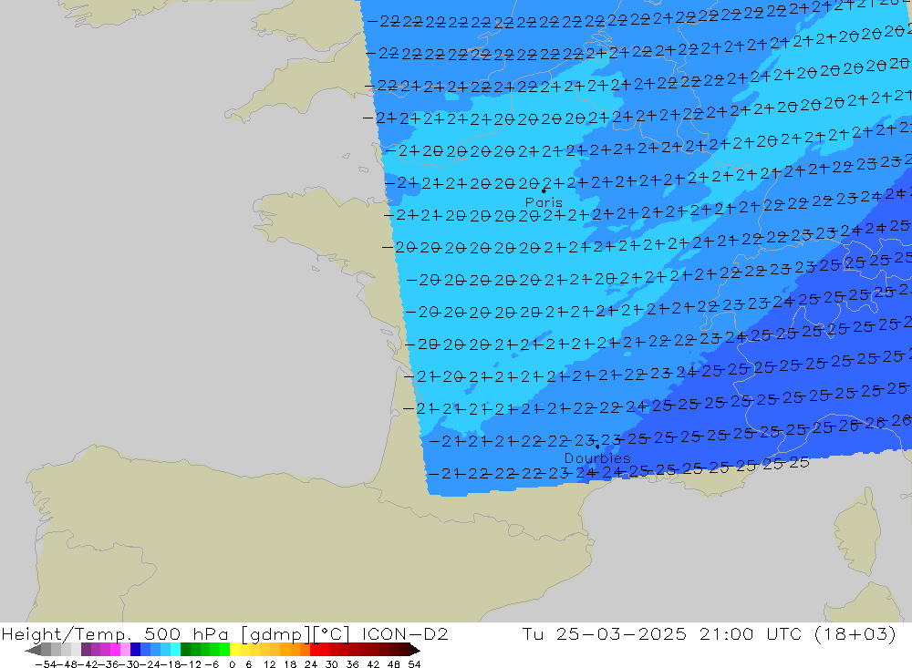Pick the dark green legend swatch above -12
The height and width of the screenshot is (668, 912).
tap(185, 650)
